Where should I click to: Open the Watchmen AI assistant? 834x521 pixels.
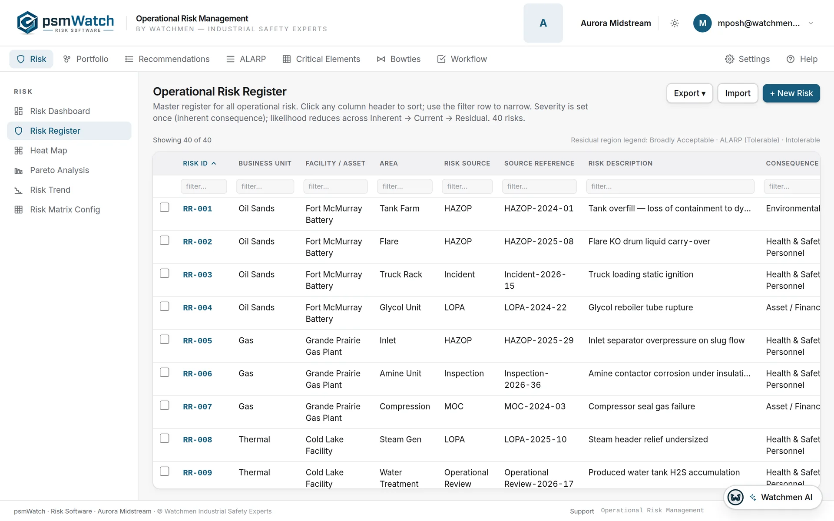(x=773, y=497)
